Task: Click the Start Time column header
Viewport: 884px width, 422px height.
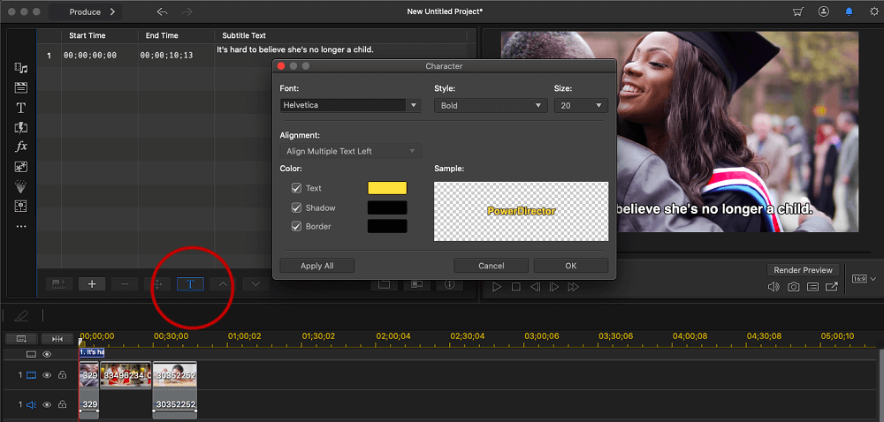Action: tap(88, 35)
